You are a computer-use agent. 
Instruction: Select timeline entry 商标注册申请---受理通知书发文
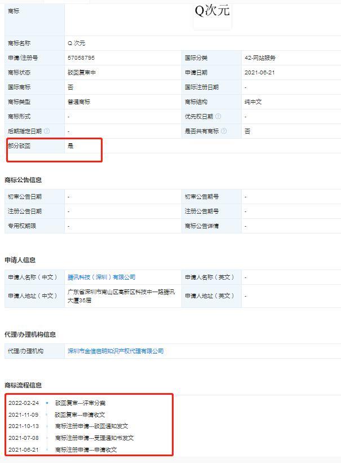click(x=95, y=438)
